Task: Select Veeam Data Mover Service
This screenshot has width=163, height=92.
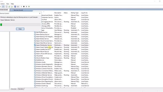Action: coord(44,43)
